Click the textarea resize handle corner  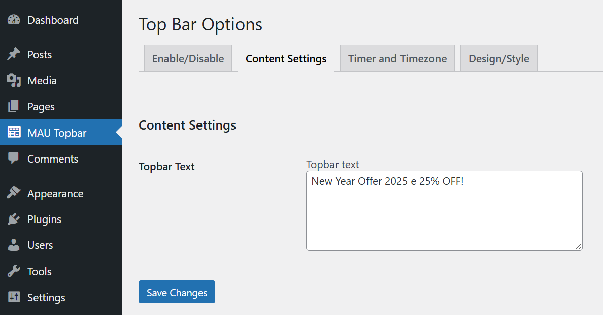click(x=578, y=246)
